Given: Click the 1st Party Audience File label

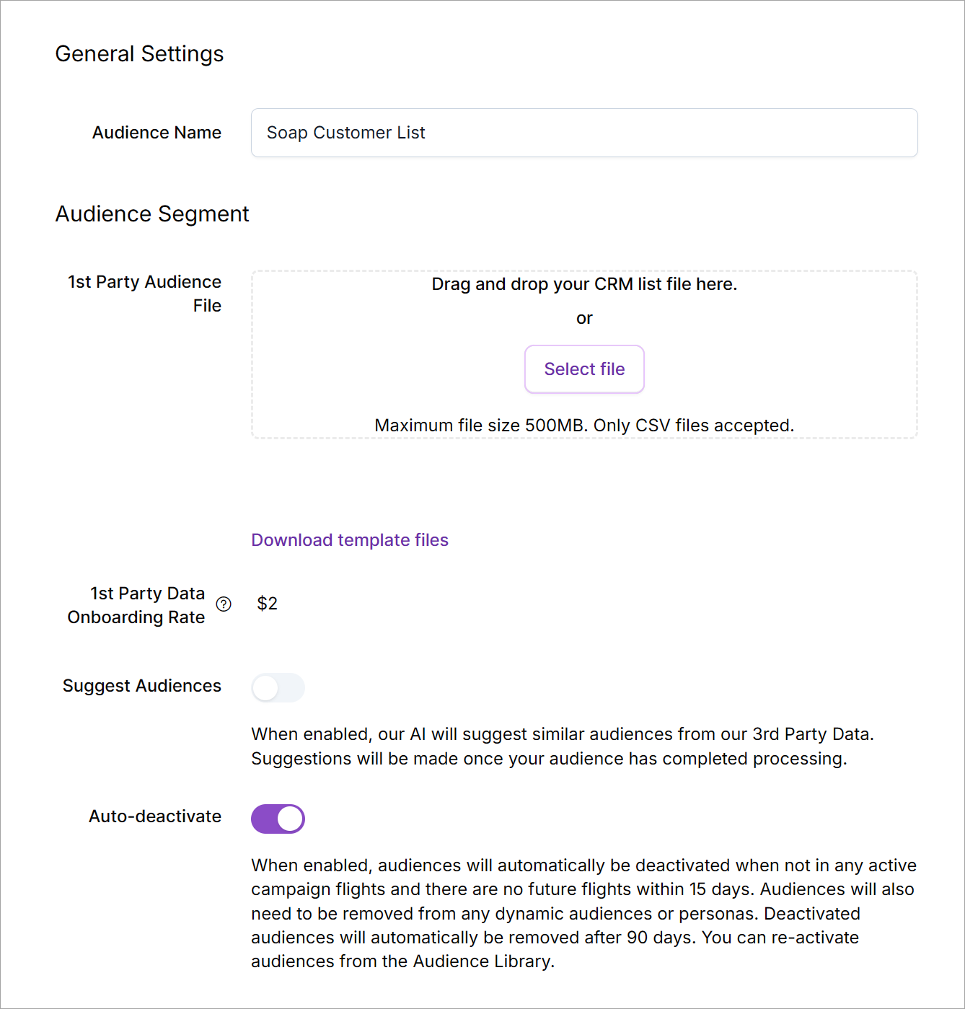Looking at the screenshot, I should click(145, 294).
